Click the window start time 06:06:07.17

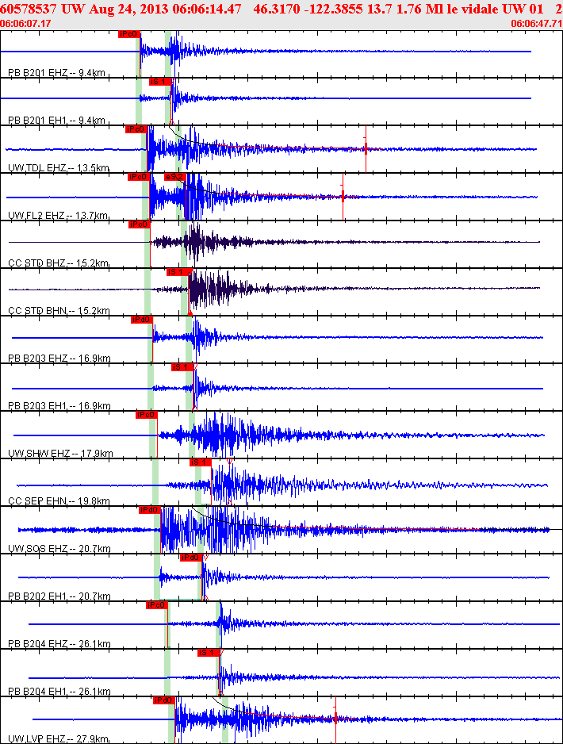tap(25, 23)
